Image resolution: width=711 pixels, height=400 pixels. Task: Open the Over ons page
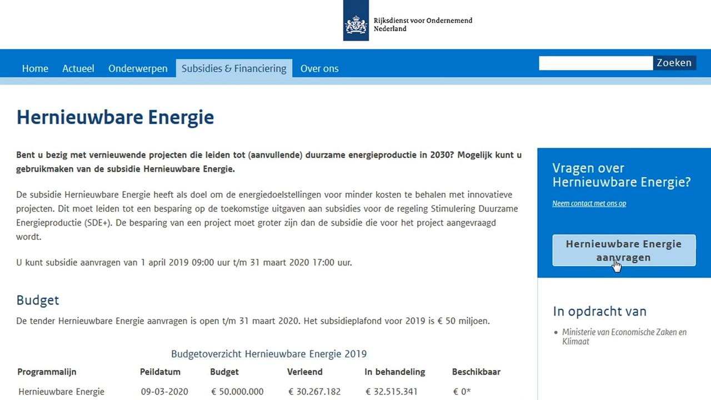(319, 68)
